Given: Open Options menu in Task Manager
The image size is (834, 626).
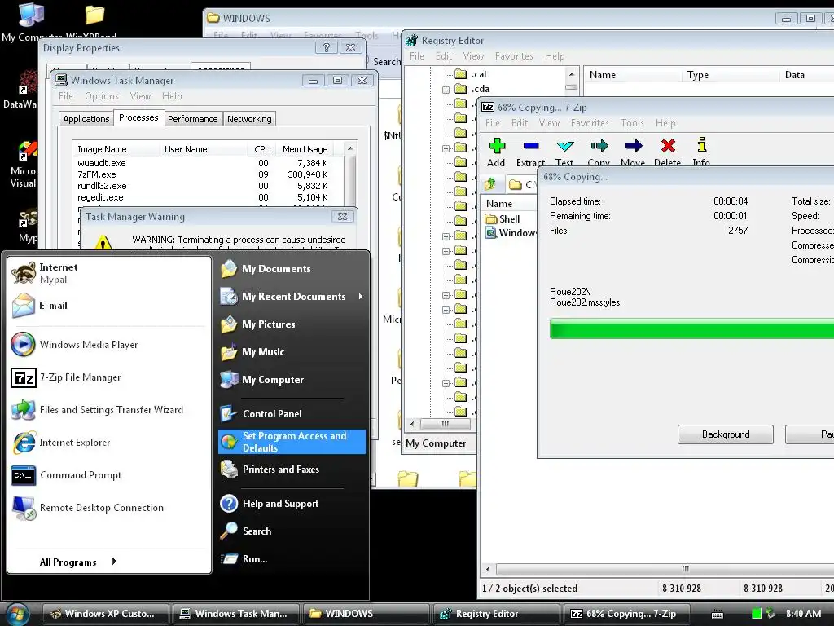Looking at the screenshot, I should 102,96.
